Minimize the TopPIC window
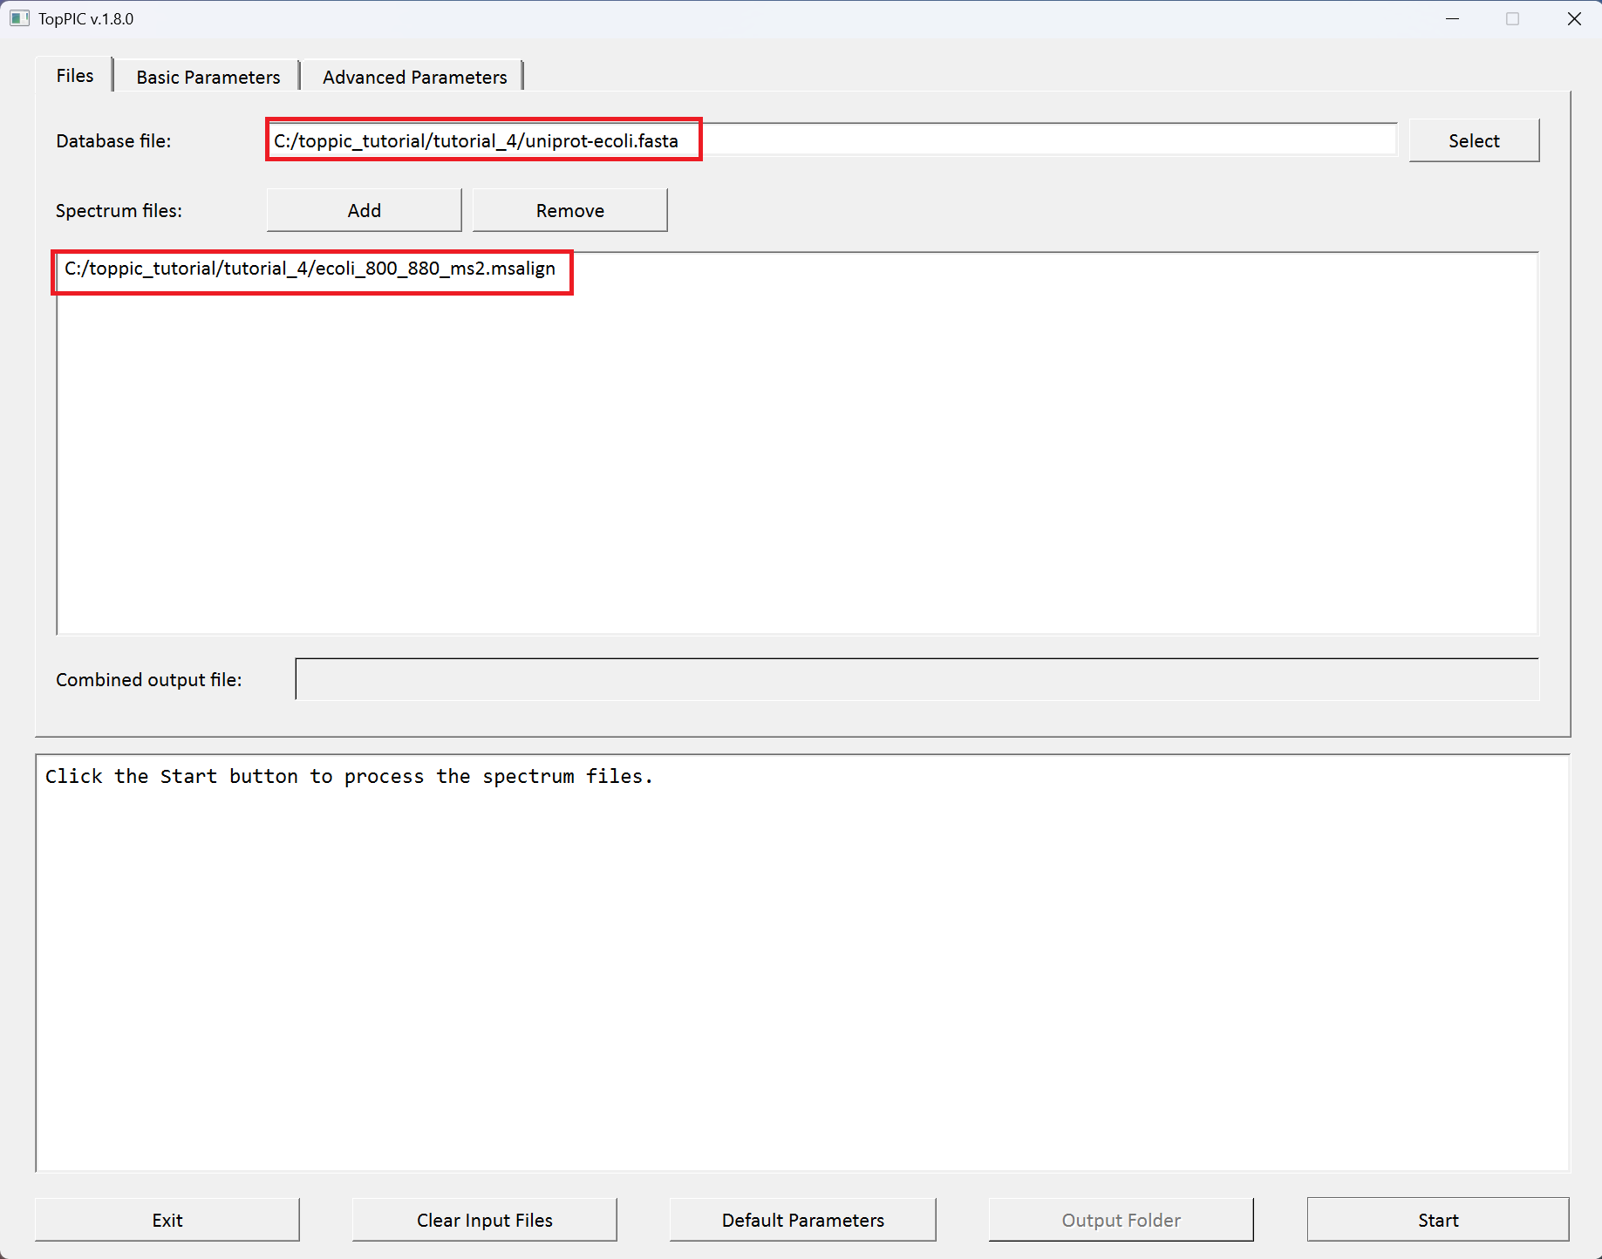Viewport: 1602px width, 1259px height. point(1452,18)
